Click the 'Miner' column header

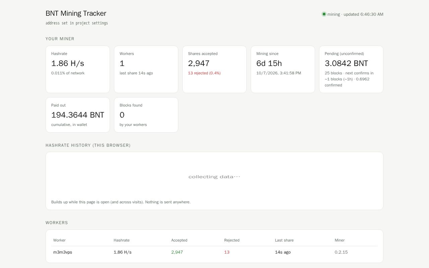(340, 240)
